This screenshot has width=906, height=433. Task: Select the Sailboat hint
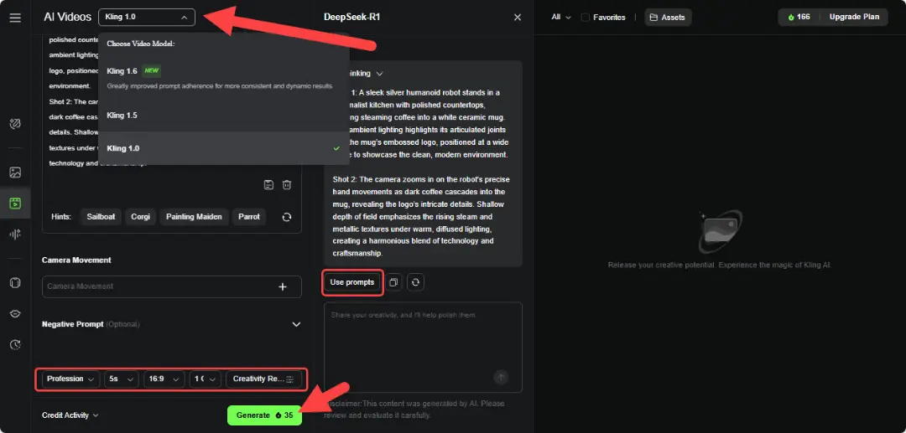coord(102,217)
